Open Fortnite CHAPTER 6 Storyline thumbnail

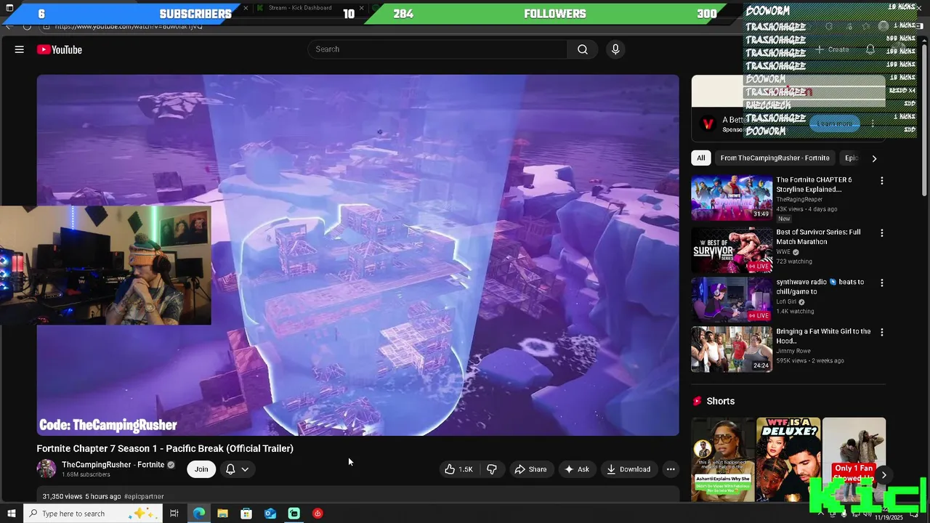coord(732,198)
